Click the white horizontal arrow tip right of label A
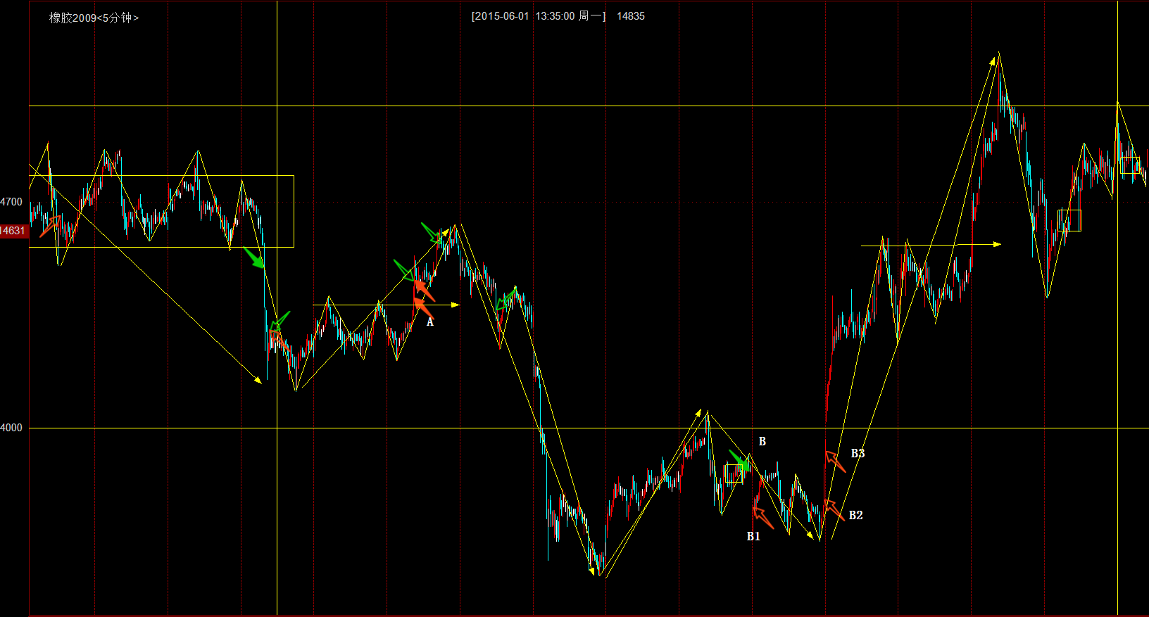The image size is (1149, 617). [x=456, y=305]
